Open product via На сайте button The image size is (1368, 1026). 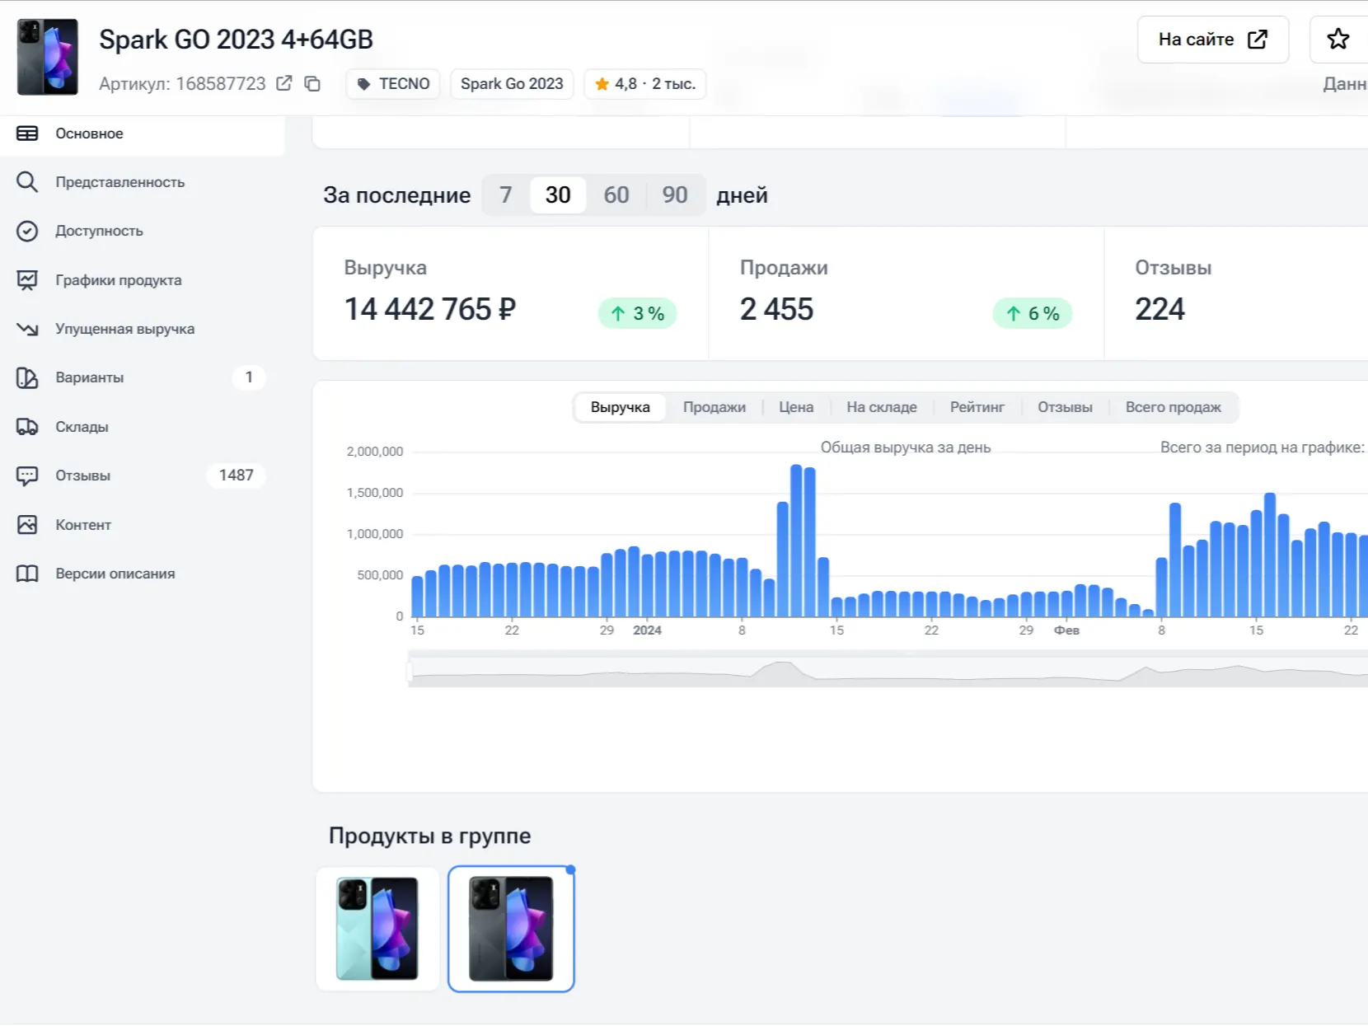1212,40
